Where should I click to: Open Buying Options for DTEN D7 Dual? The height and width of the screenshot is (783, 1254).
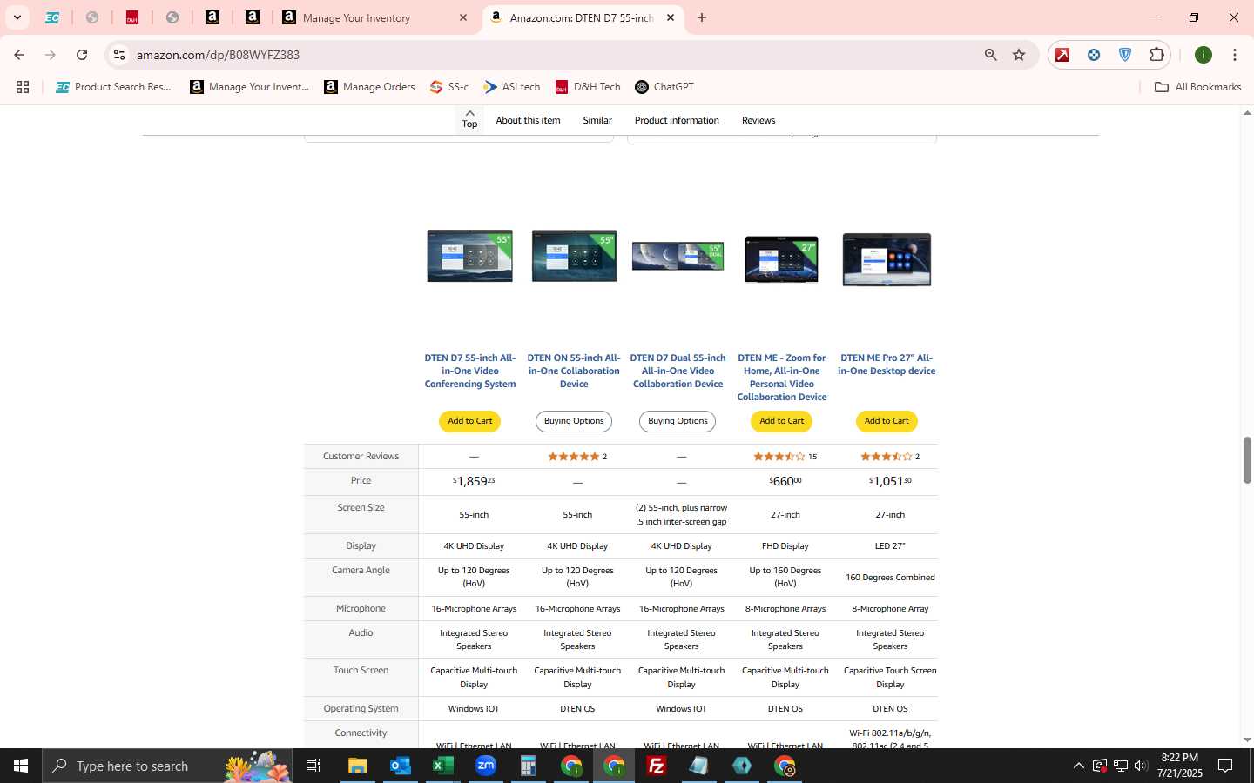(x=678, y=421)
